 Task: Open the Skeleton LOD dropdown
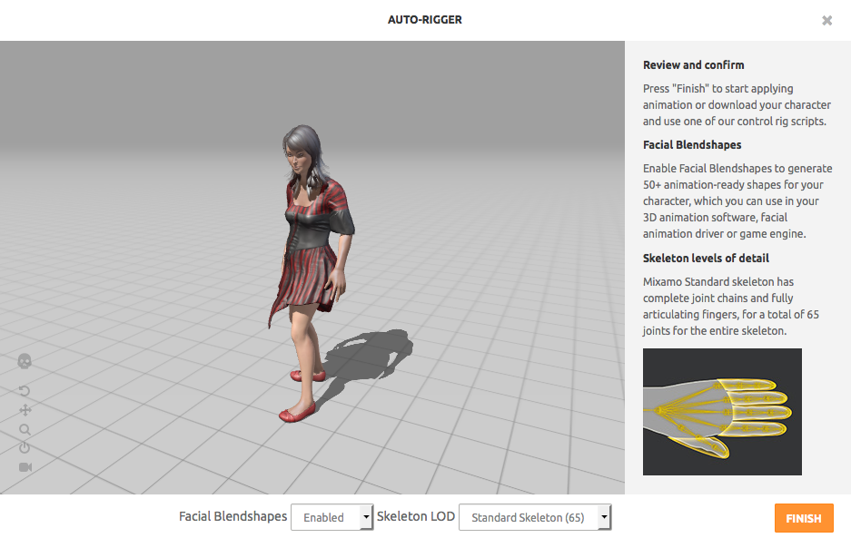pyautogui.click(x=535, y=517)
